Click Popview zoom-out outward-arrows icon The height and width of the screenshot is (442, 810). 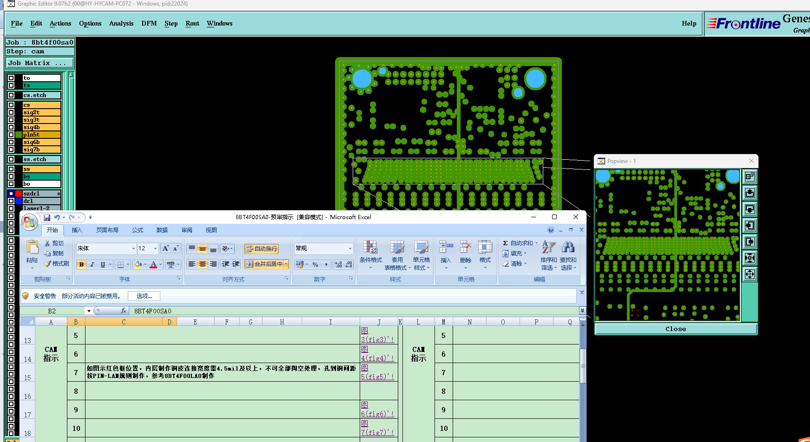pyautogui.click(x=750, y=274)
